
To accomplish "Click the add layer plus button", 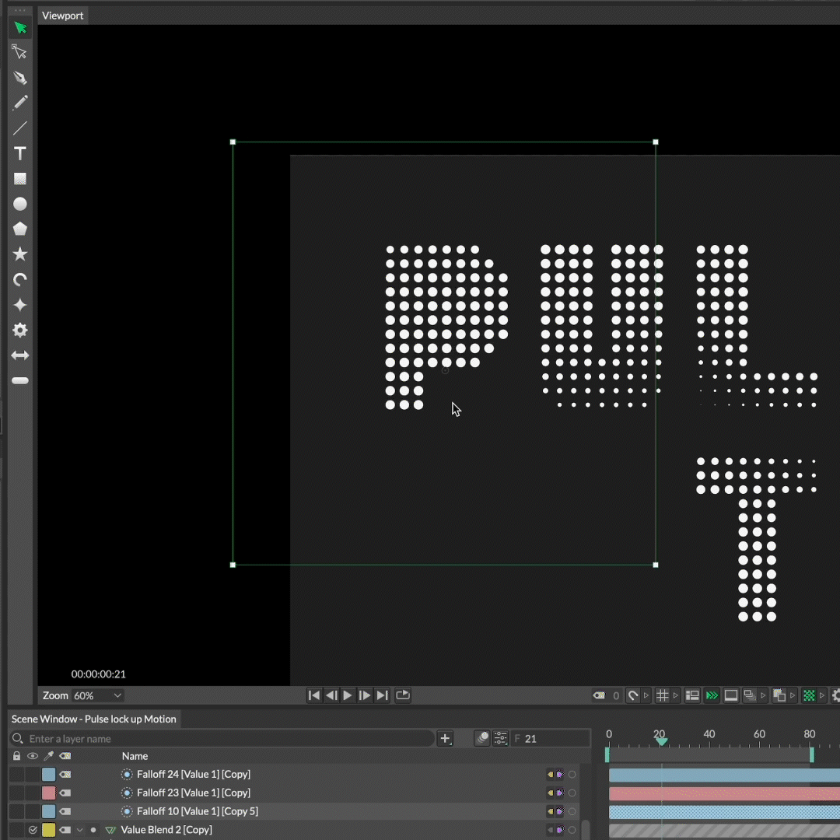I will [445, 738].
